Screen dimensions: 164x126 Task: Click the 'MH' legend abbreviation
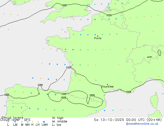pos(27,125)
